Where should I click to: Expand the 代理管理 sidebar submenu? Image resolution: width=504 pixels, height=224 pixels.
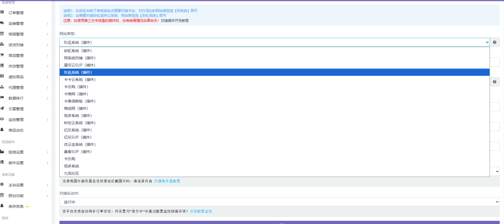coord(47,88)
